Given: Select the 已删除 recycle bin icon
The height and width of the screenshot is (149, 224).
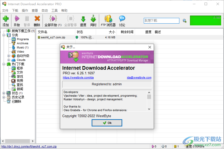Looking at the screenshot, I should coord(9,101).
